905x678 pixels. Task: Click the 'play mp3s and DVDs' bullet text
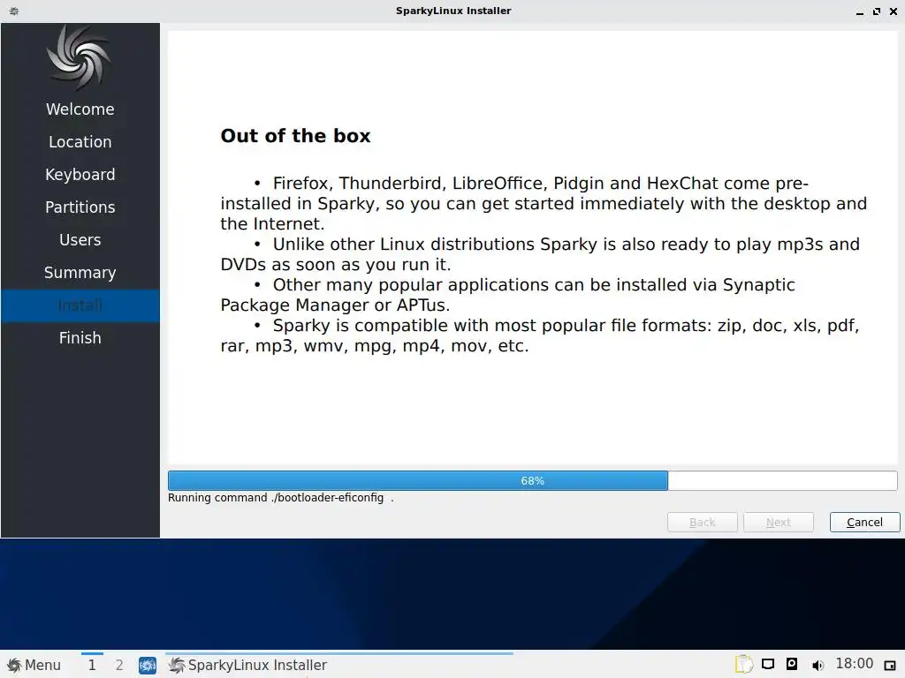pos(540,254)
